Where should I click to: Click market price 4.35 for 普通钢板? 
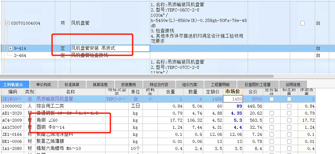click(x=237, y=113)
